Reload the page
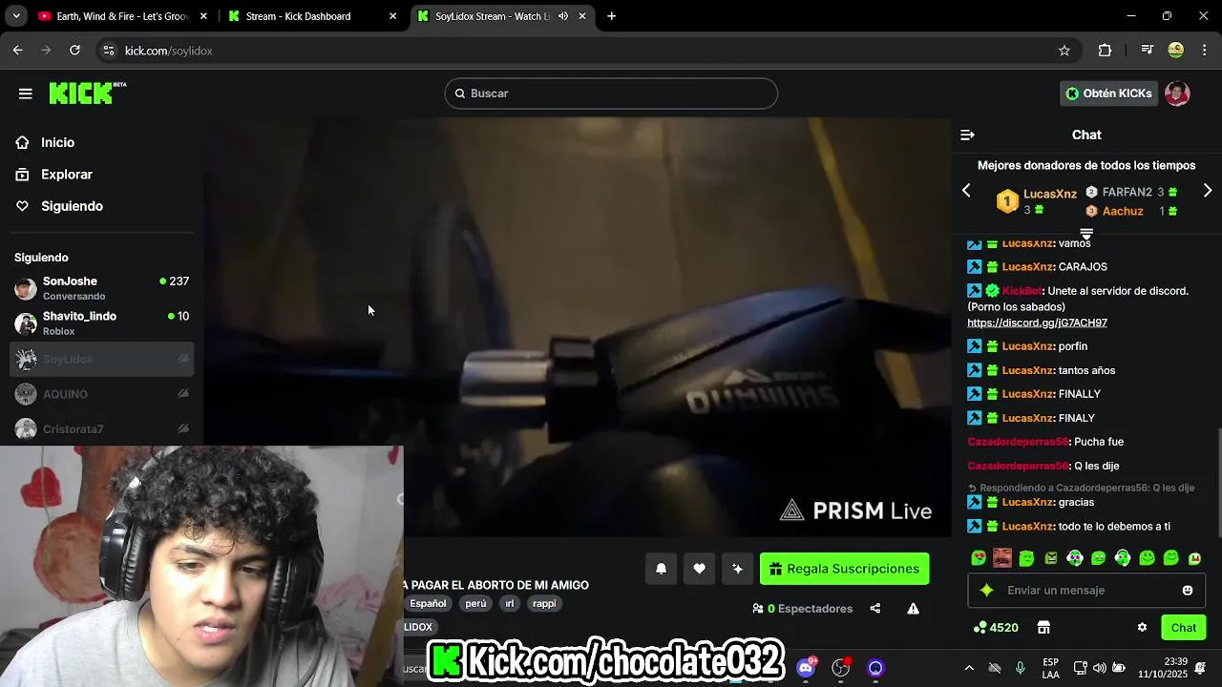Image resolution: width=1222 pixels, height=687 pixels. (x=74, y=51)
